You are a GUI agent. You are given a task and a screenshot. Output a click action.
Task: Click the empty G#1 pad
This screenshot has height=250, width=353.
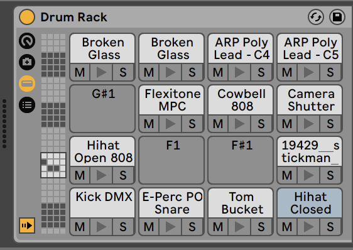tap(102, 108)
